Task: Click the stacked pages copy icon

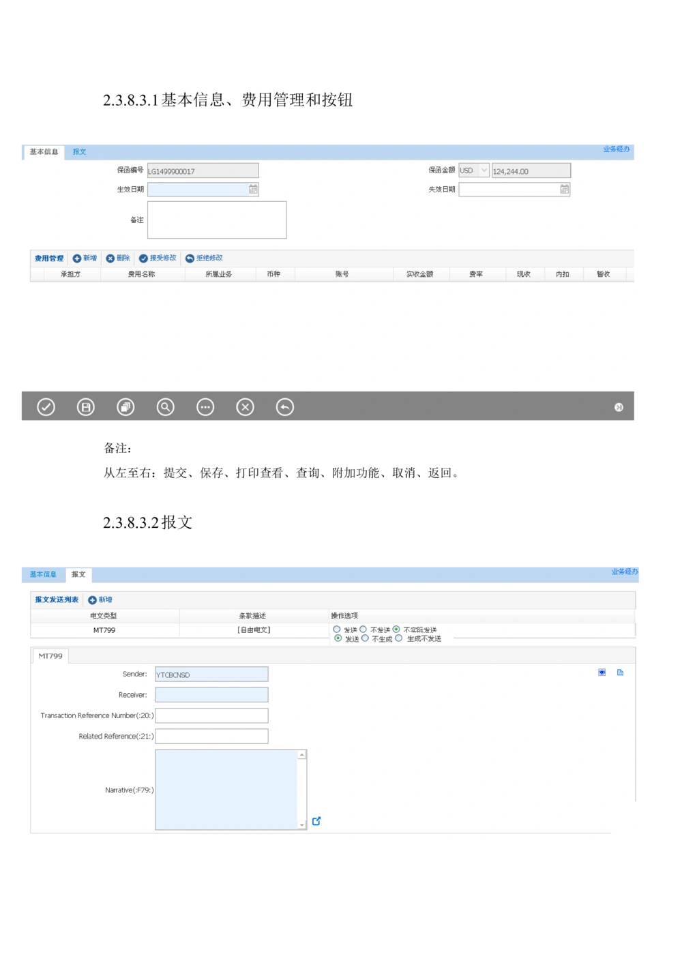Action: point(125,407)
